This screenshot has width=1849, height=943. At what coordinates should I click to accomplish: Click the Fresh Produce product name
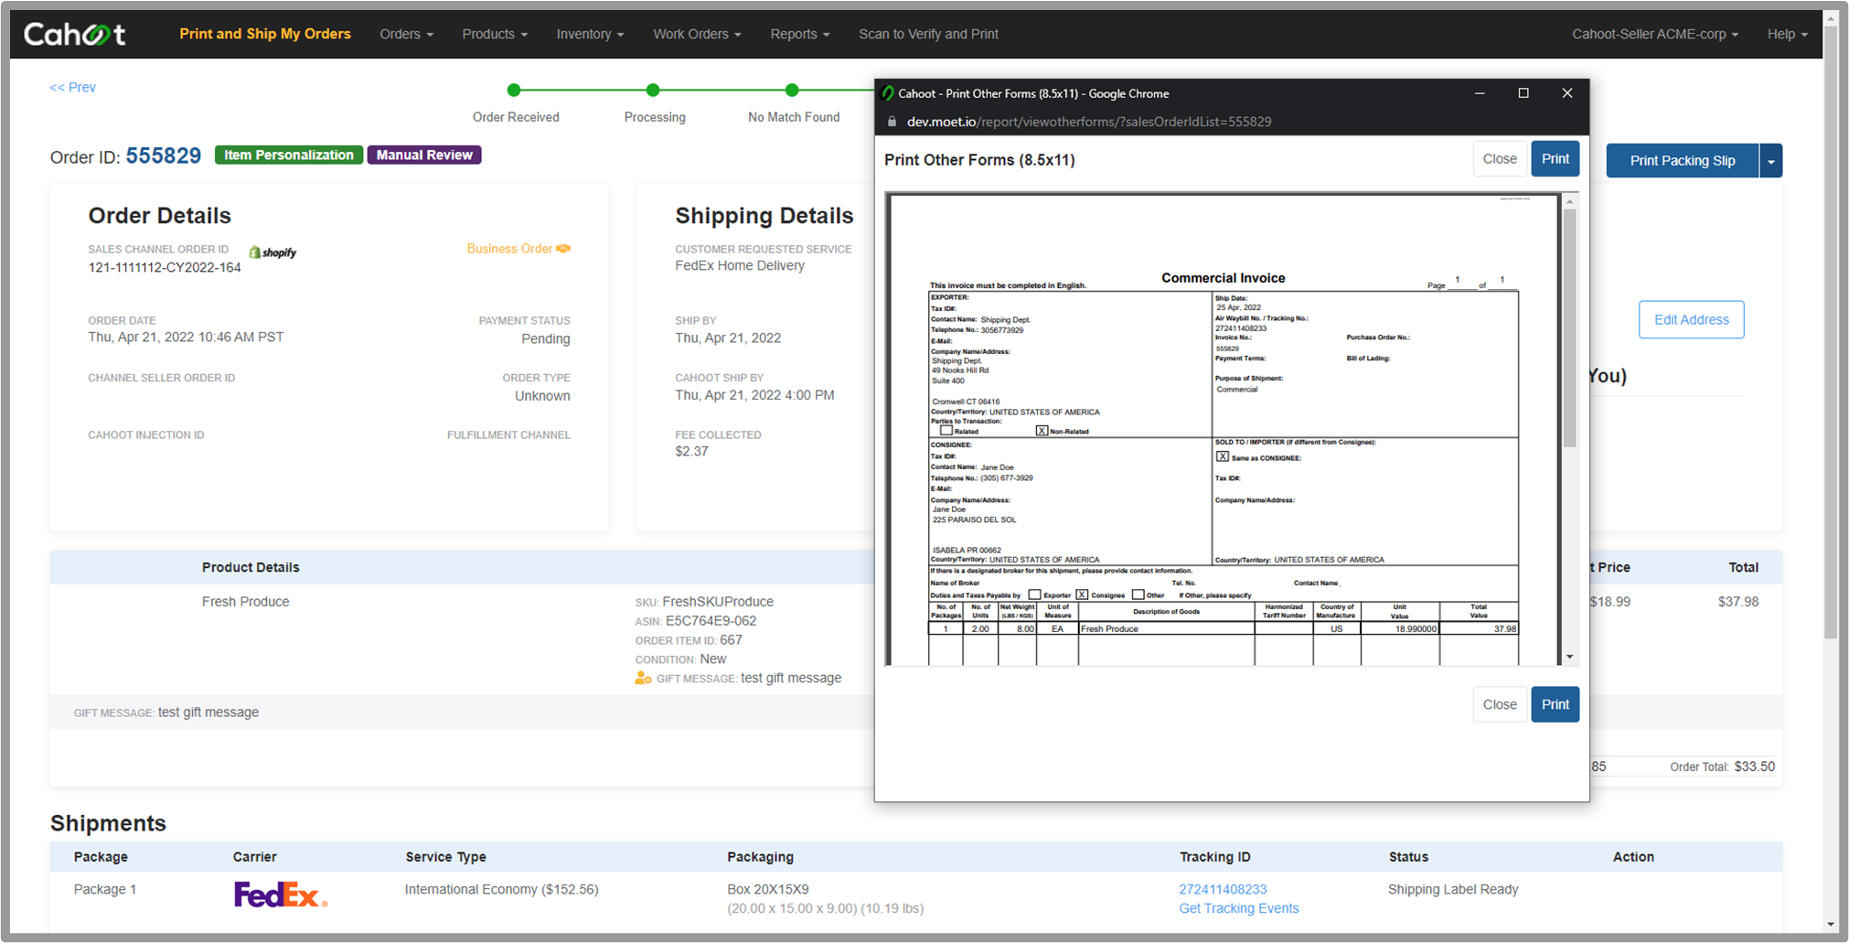(x=245, y=602)
